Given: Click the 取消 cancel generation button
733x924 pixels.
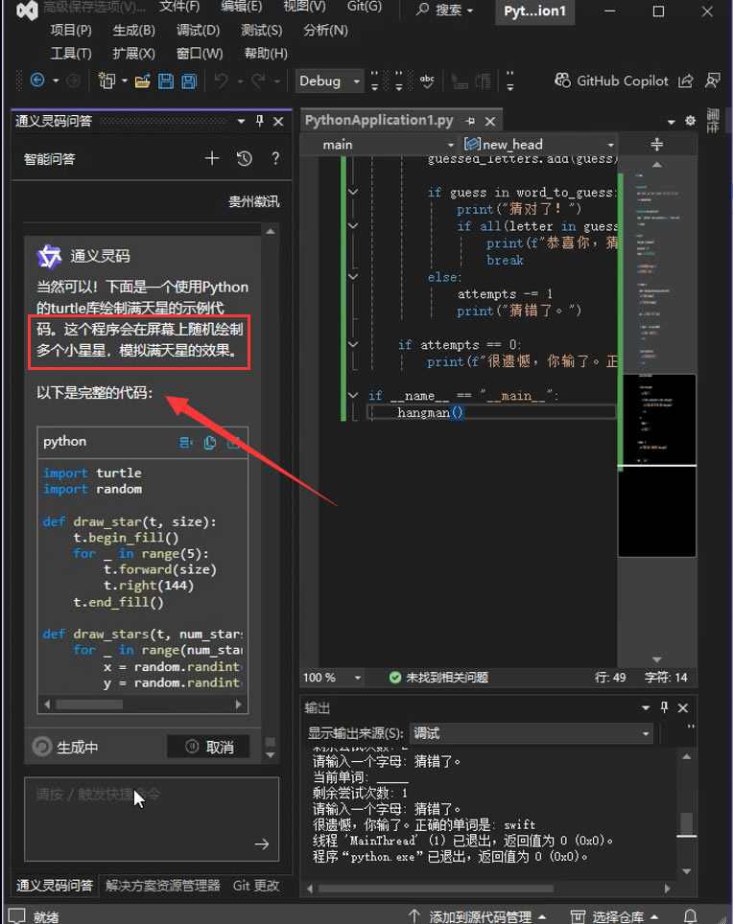Looking at the screenshot, I should click(x=209, y=747).
